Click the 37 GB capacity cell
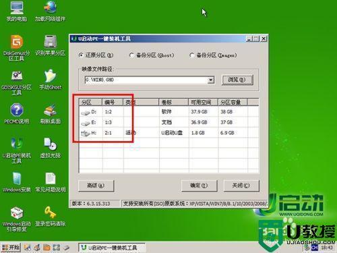This screenshot has height=253, width=337. click(226, 122)
